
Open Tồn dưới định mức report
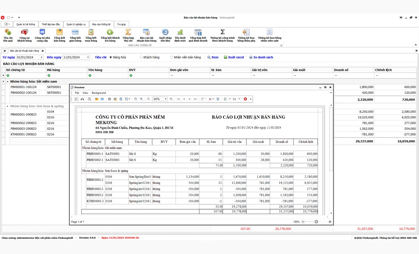click(180, 36)
